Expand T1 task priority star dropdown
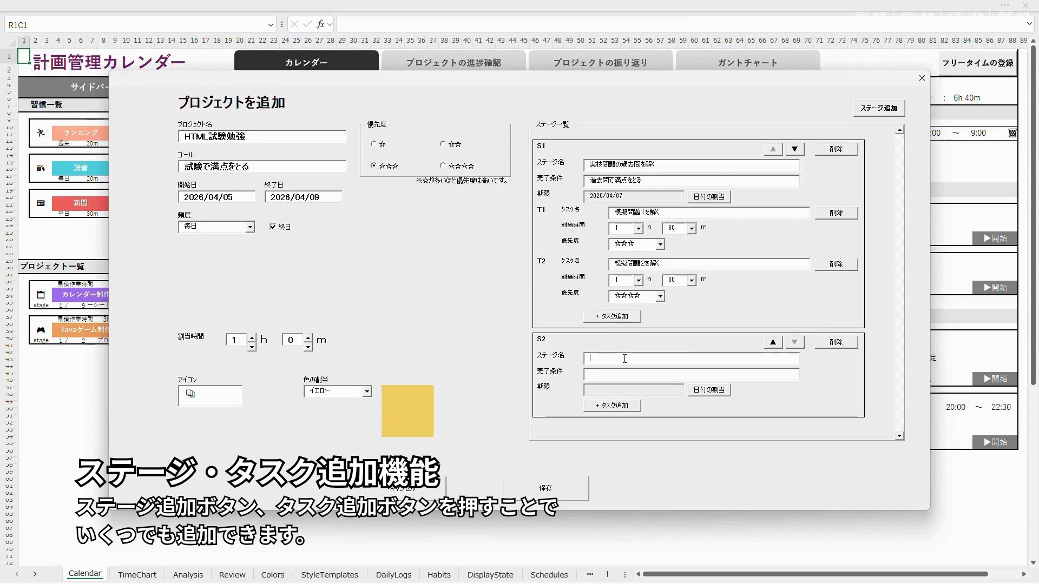The image size is (1039, 584). point(660,244)
